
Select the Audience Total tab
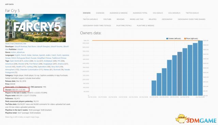click(x=140, y=13)
